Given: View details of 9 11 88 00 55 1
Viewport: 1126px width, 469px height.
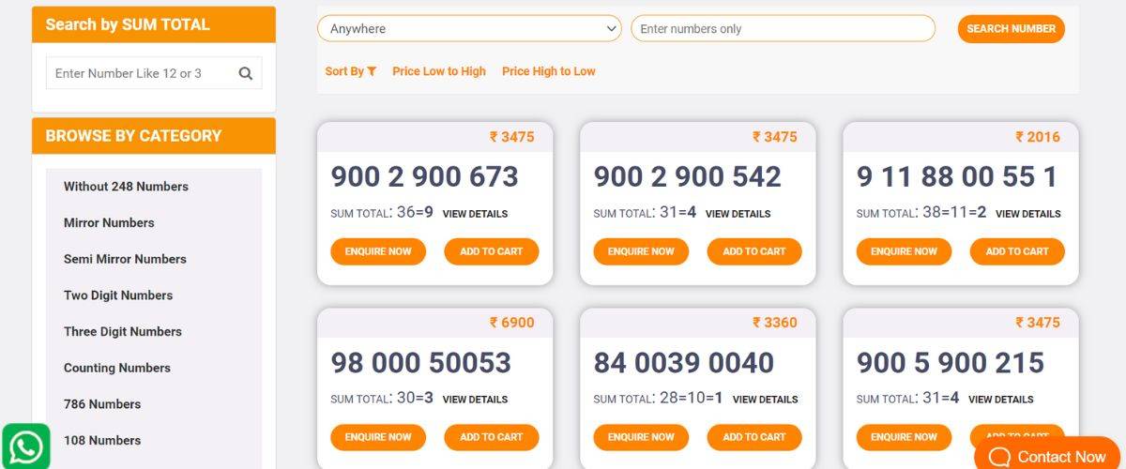Looking at the screenshot, I should [1027, 214].
